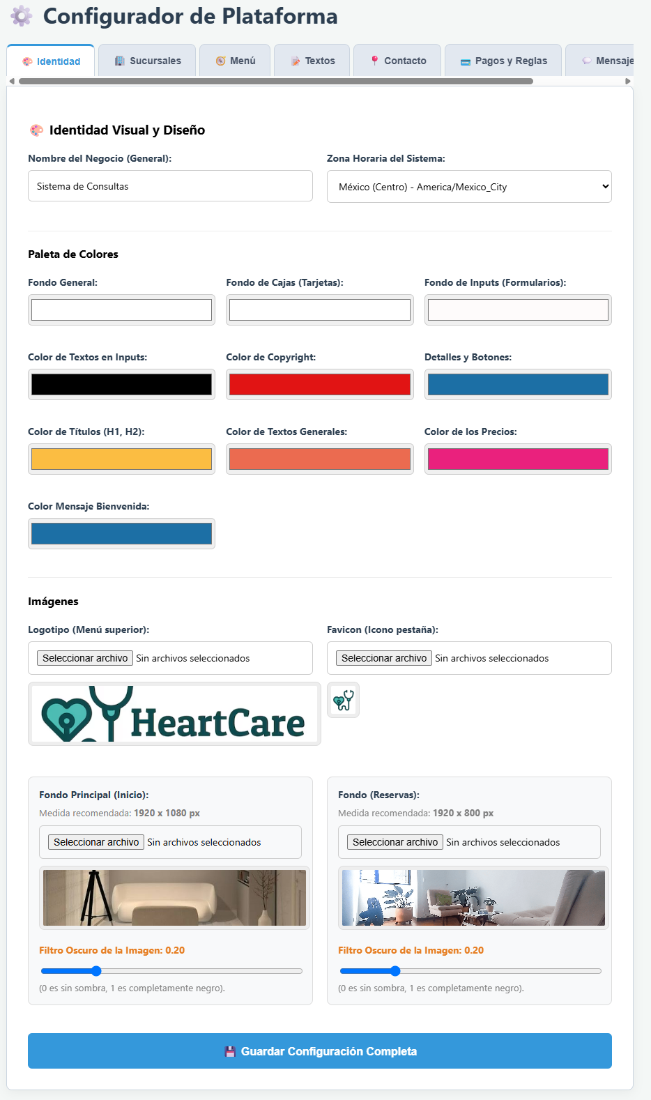651x1100 pixels.
Task: Open the Color de Títulos yellow swatch
Action: (x=121, y=459)
